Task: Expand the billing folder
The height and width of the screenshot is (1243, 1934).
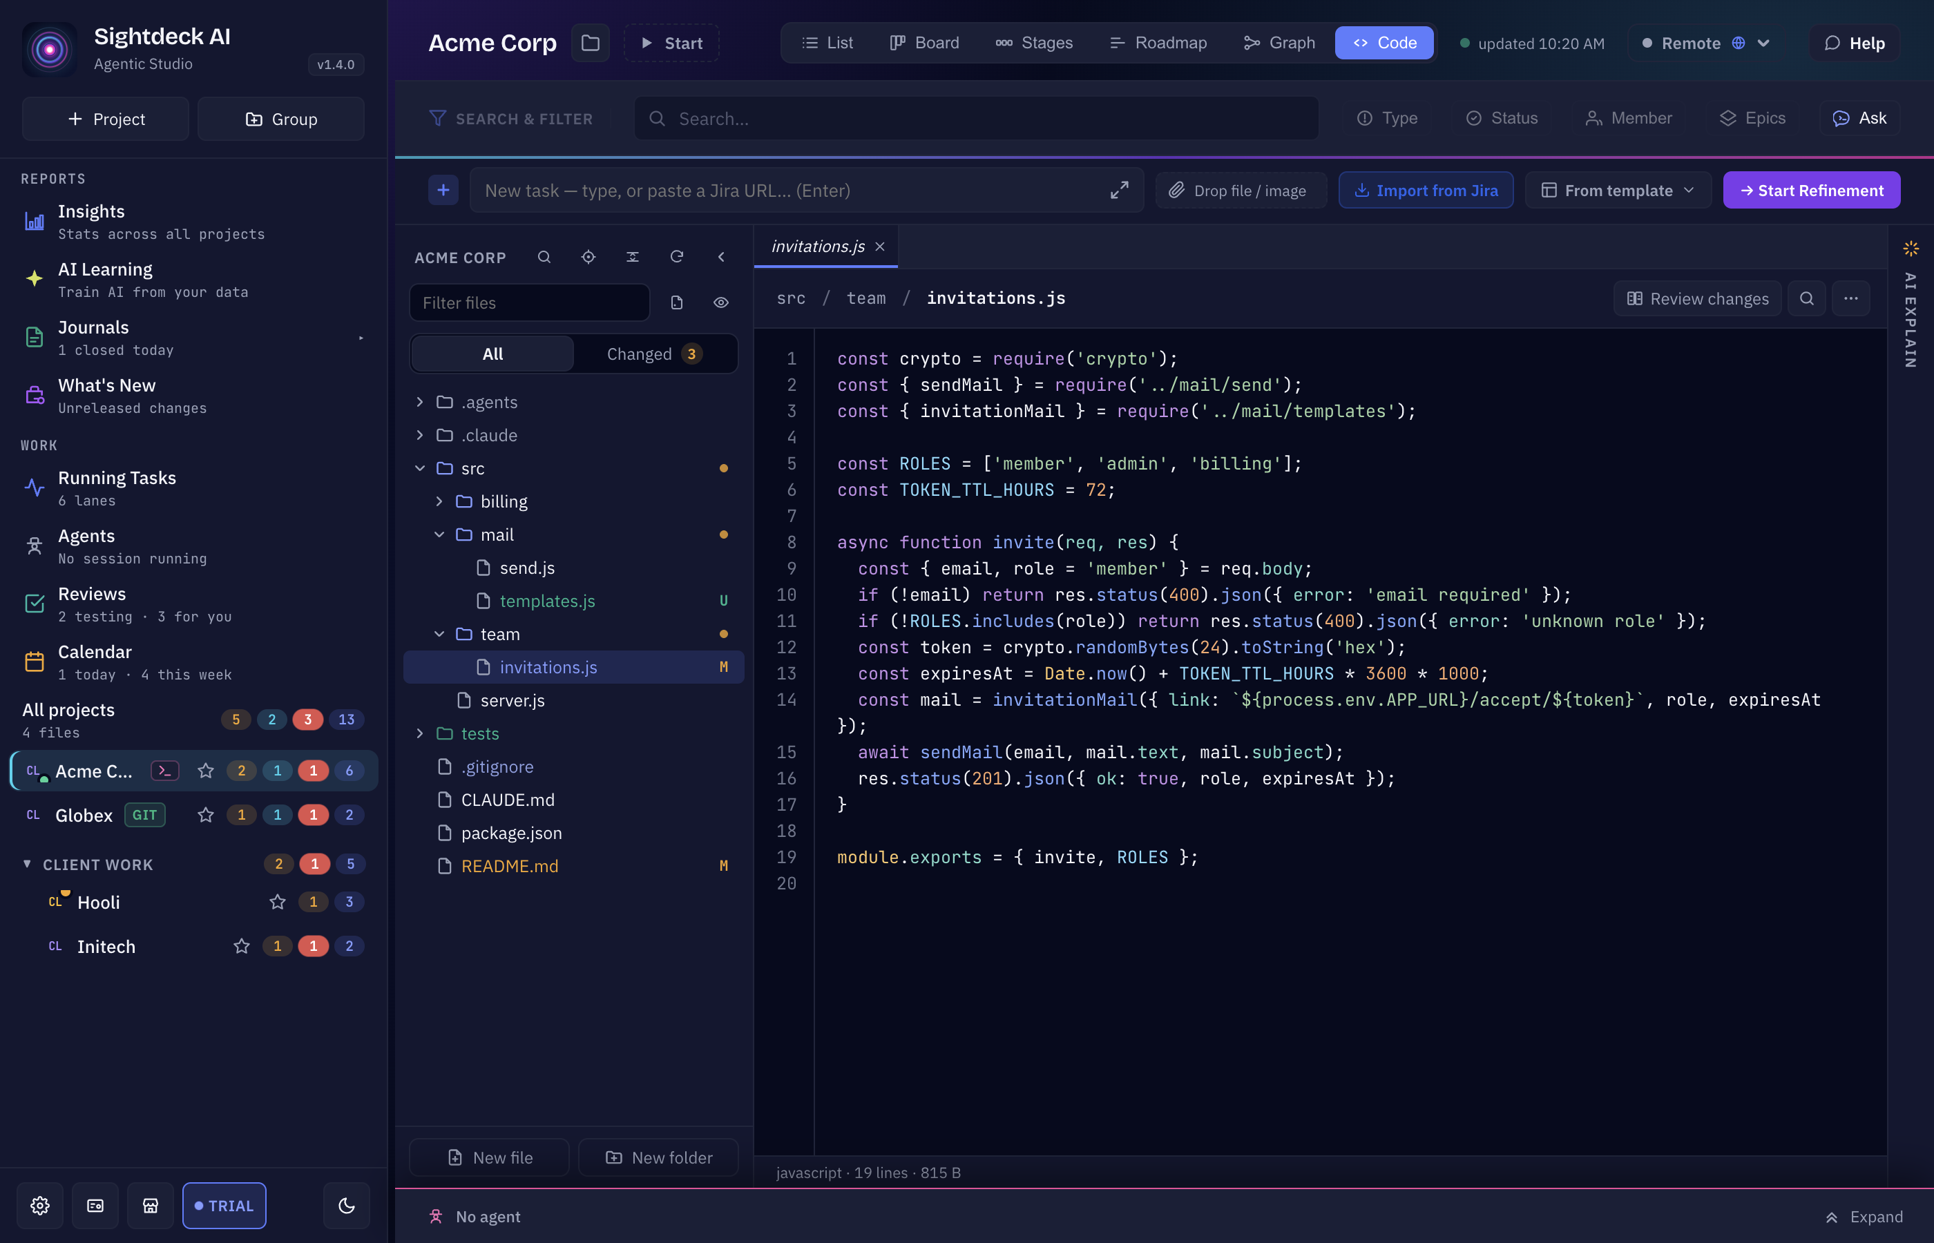Action: (439, 501)
